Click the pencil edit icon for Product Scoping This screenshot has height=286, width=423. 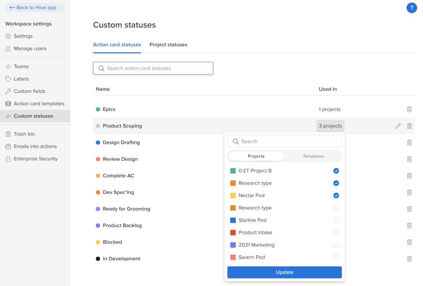[398, 126]
